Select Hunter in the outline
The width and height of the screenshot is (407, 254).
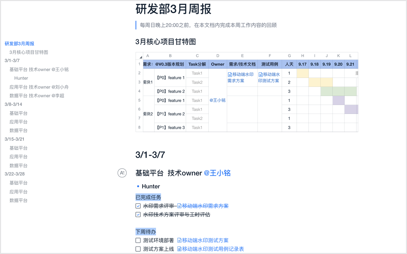[21, 78]
